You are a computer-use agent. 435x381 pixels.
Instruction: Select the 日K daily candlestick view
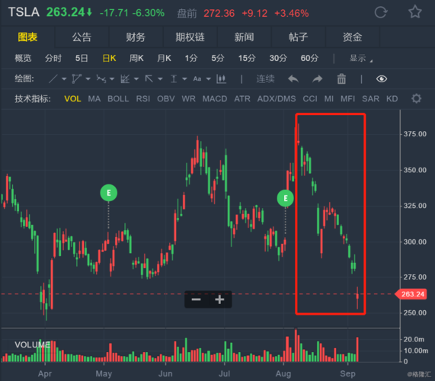pyautogui.click(x=109, y=58)
